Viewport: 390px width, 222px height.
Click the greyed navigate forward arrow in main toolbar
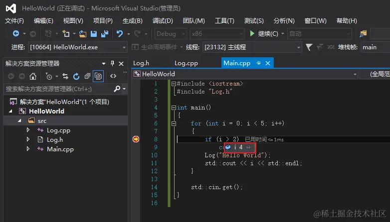tap(33, 33)
